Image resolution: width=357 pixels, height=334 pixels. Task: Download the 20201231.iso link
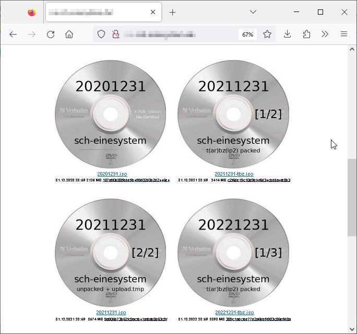coord(112,174)
